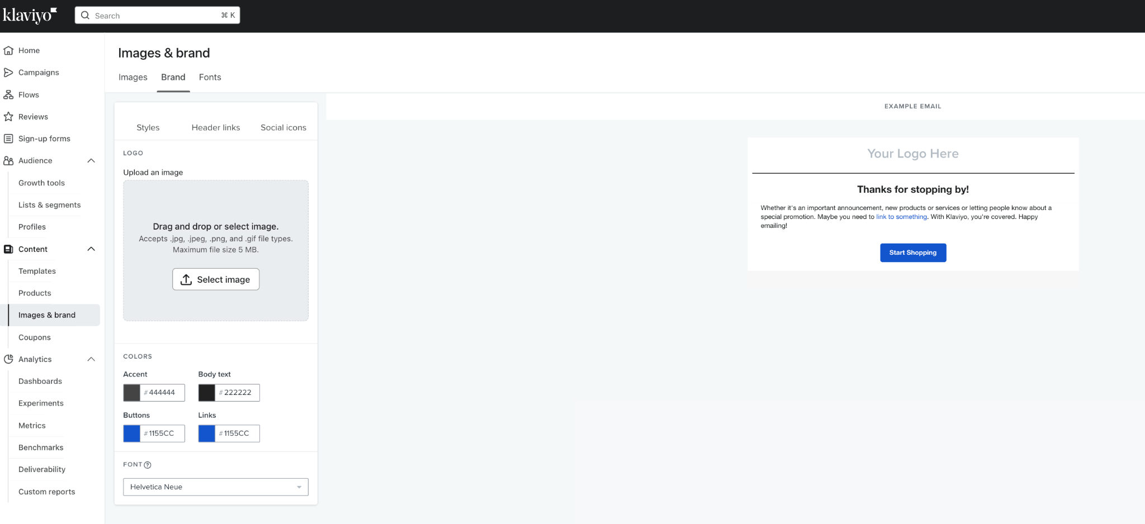This screenshot has height=524, width=1145.
Task: Click the Content section icon
Action: click(8, 249)
